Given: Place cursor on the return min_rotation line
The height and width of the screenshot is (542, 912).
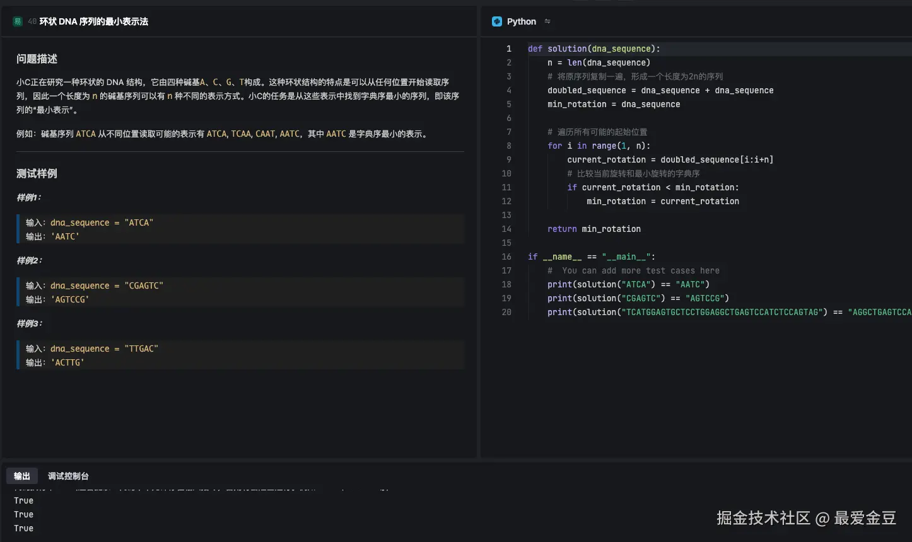Looking at the screenshot, I should pyautogui.click(x=593, y=229).
